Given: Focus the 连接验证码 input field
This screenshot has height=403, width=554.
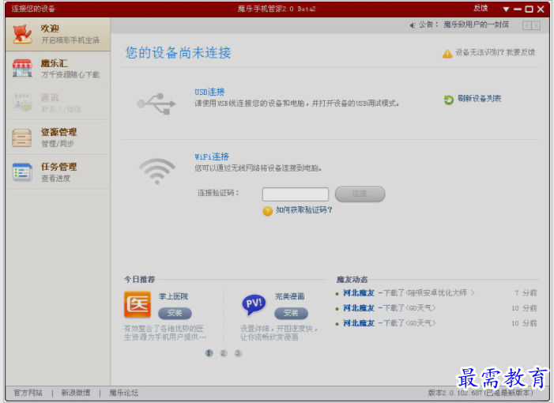Looking at the screenshot, I should tap(296, 194).
